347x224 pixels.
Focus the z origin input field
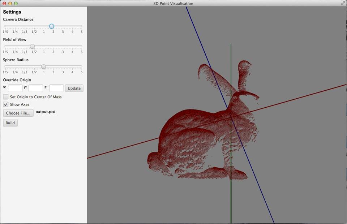click(56, 88)
